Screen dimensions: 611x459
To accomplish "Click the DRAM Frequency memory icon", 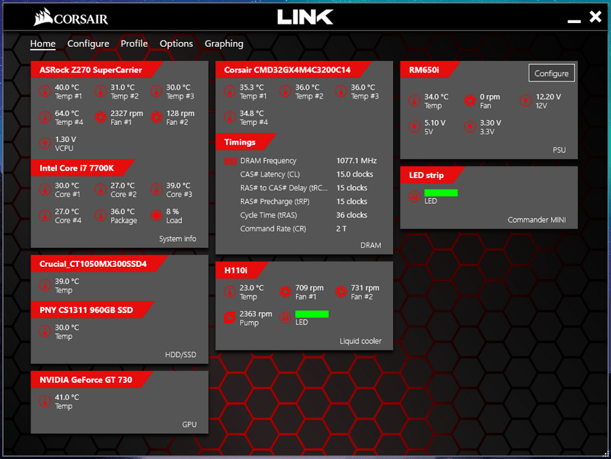I will [230, 161].
